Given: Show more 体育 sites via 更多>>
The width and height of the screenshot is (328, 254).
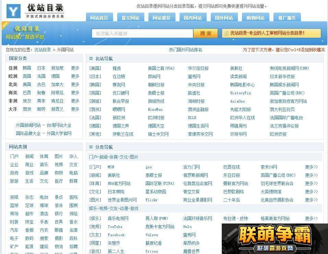Looking at the screenshot, I should click(311, 183).
